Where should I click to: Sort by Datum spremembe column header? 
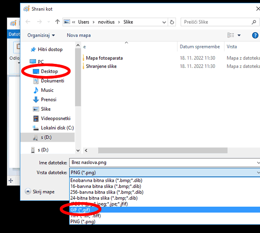pyautogui.click(x=199, y=47)
